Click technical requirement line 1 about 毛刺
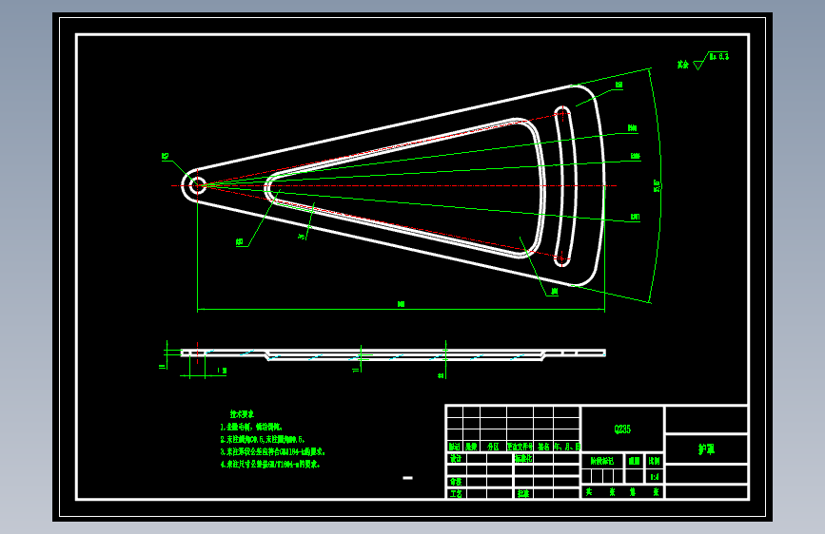Viewport: 825px width, 534px height. pyautogui.click(x=251, y=427)
